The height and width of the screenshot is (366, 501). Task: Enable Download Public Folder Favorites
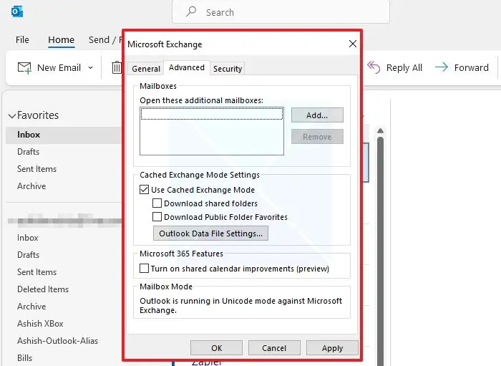coord(157,217)
